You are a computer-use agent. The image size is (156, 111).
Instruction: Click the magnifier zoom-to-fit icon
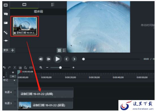41,67
